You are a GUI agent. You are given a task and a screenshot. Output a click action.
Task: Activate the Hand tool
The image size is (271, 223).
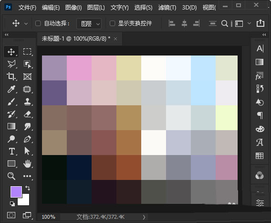pos(27,164)
